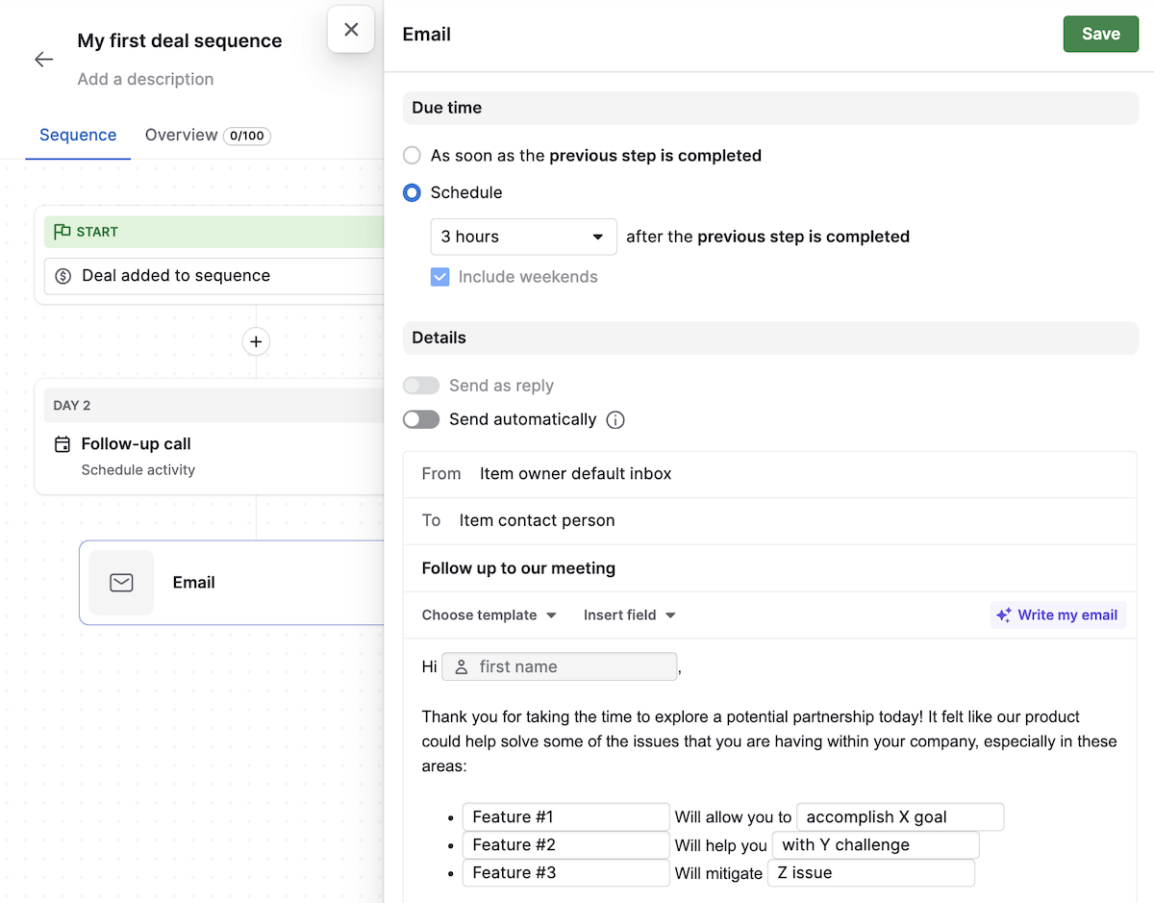Click the calendar icon on the Follow-up call step

(x=63, y=443)
